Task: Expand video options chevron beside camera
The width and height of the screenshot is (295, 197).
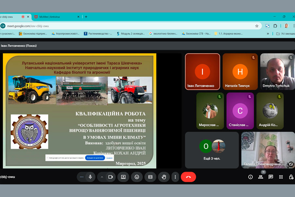Action: pos(102,177)
